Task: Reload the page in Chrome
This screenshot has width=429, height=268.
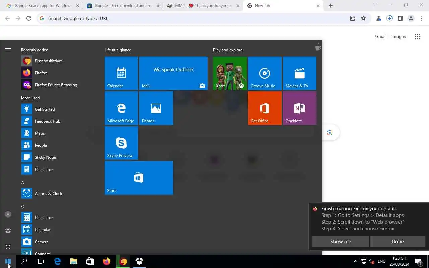Action: pyautogui.click(x=29, y=18)
